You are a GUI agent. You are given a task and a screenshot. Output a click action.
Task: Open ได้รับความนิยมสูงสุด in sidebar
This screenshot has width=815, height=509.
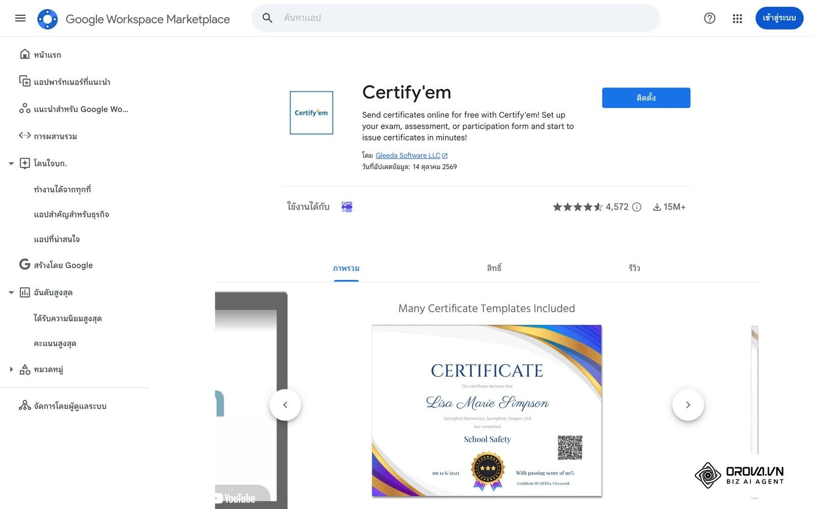point(68,319)
